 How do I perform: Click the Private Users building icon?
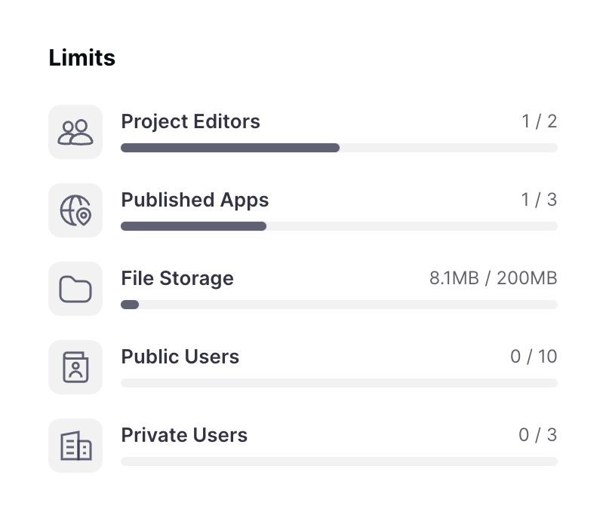coord(75,446)
